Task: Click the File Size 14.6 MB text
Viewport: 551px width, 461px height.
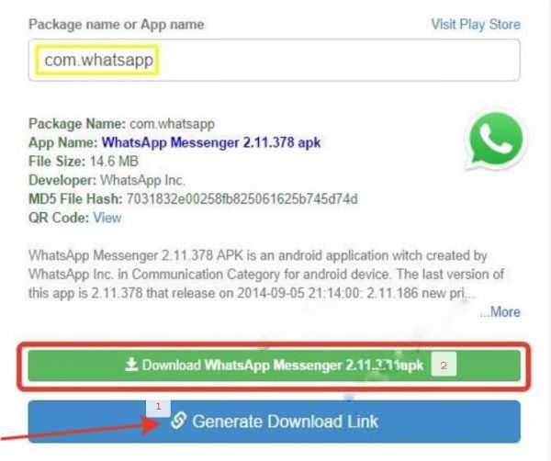Action: [x=84, y=162]
